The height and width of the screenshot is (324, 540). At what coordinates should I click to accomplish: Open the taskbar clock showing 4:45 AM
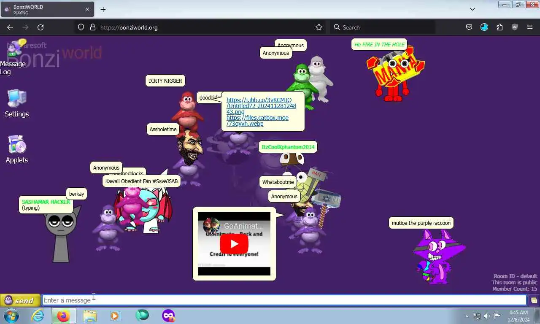tap(518, 316)
